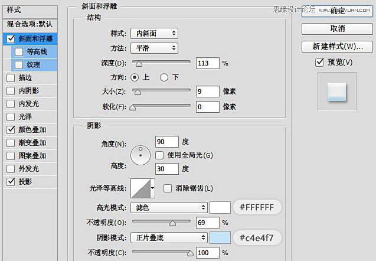Uncheck the 颜色叠加 checkbox
The image size is (376, 261).
(11, 130)
